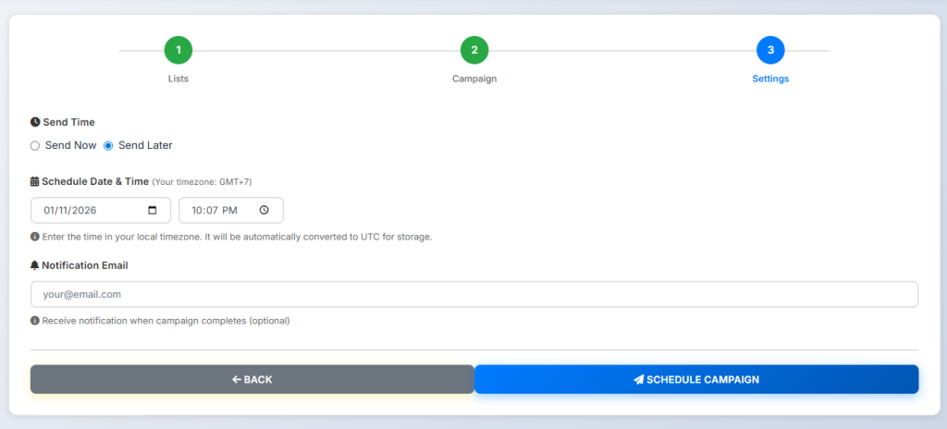
Task: Open the time picker clock icon
Action: [x=264, y=210]
